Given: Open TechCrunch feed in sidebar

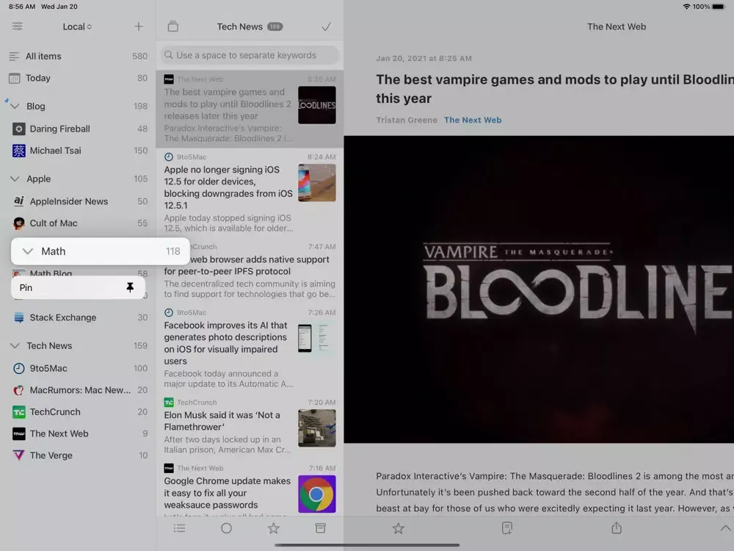Looking at the screenshot, I should click(x=79, y=412).
